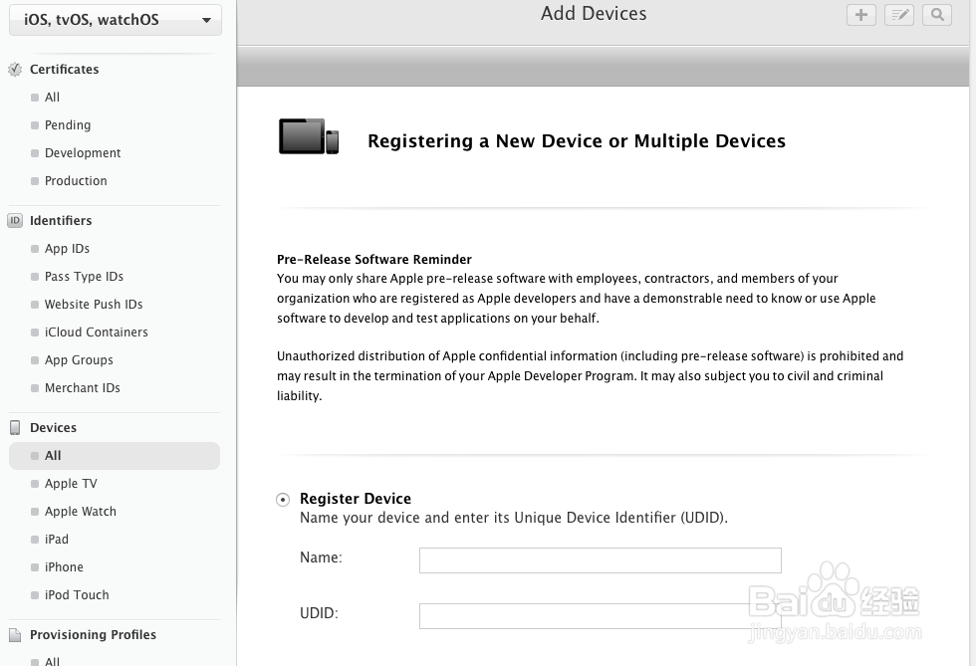Click the Identifiers section heading
The width and height of the screenshot is (976, 666).
[x=61, y=220]
